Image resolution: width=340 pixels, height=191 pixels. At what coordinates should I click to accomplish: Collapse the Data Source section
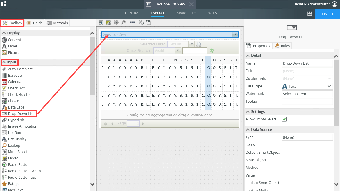tap(248, 130)
